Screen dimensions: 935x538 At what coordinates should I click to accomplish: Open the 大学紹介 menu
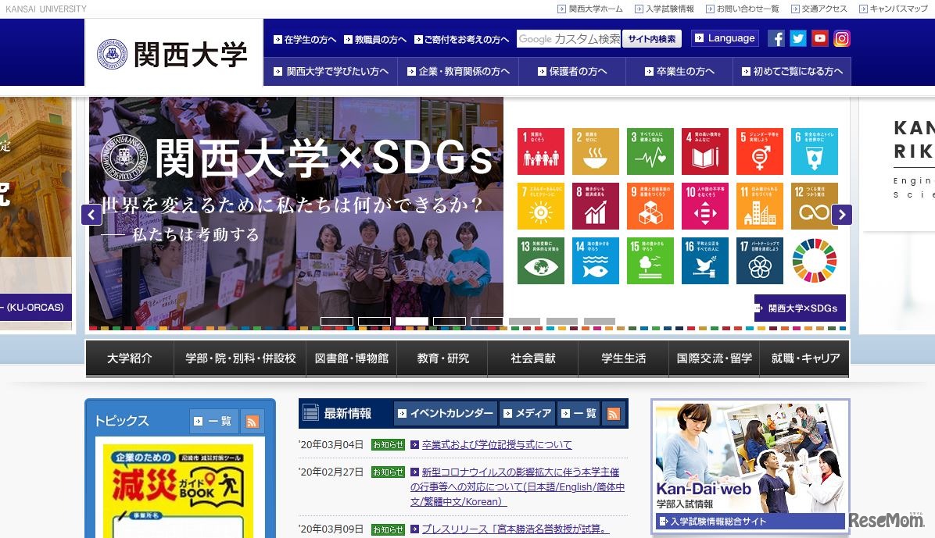130,358
